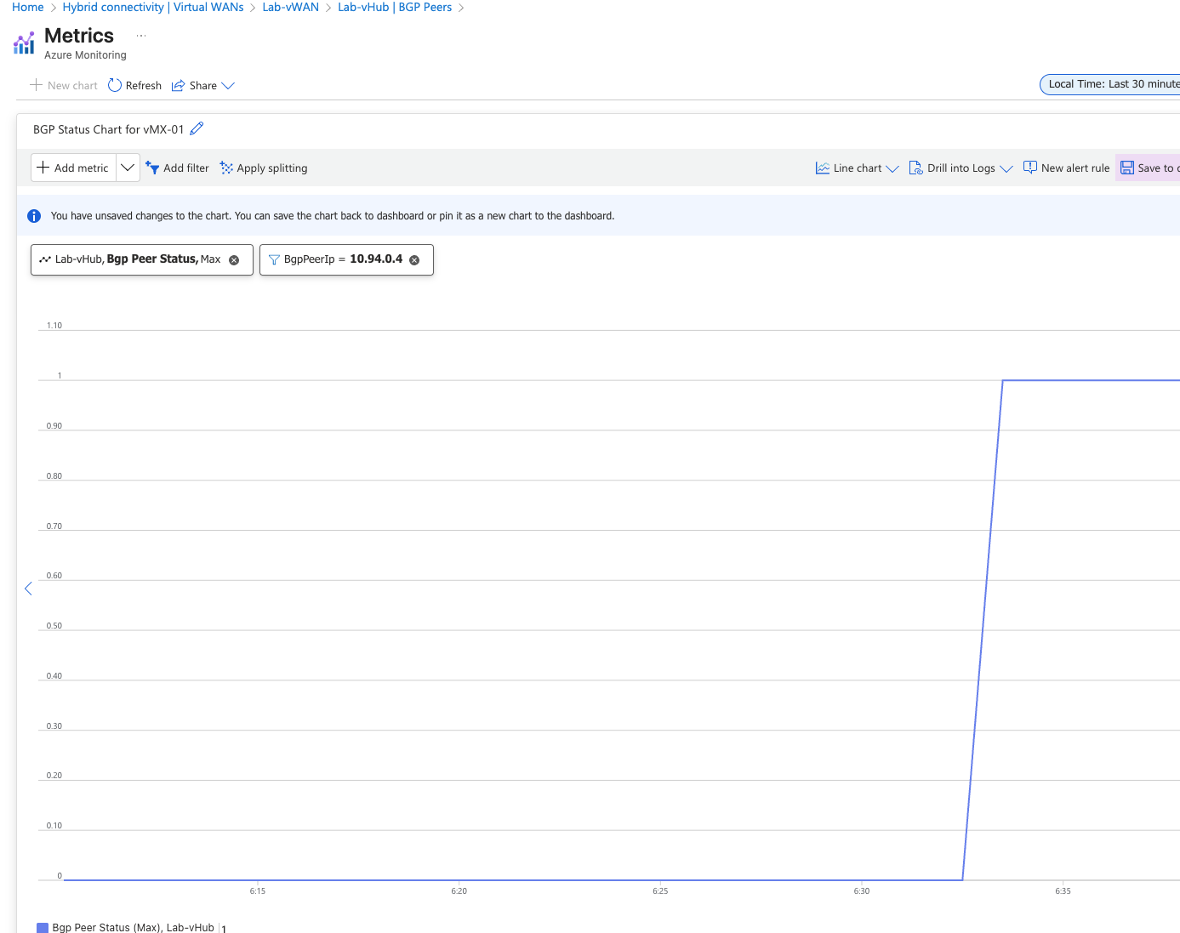
Task: Remove the BgpPeerIp filter pill
Action: tap(414, 260)
